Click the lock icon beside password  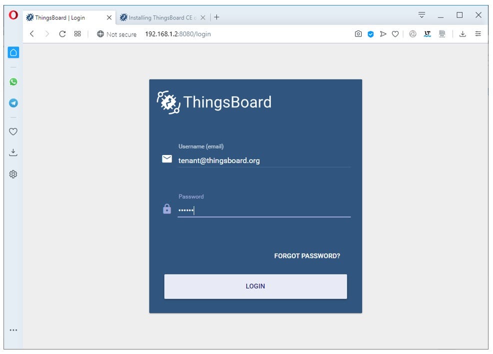[167, 208]
